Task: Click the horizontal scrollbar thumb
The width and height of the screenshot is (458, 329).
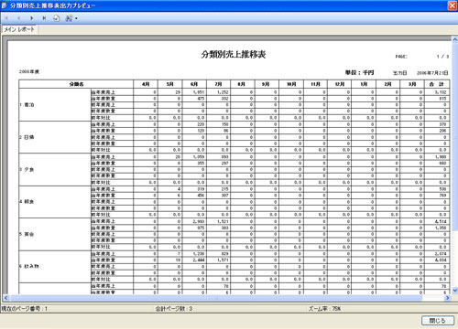Action: [x=216, y=298]
